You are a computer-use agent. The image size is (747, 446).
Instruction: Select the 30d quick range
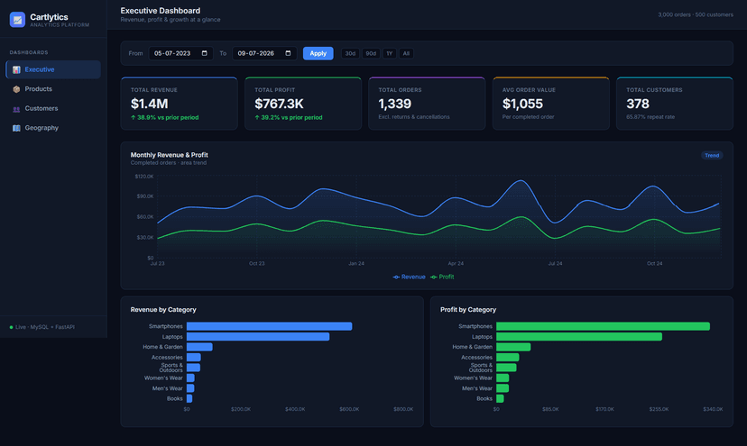pyautogui.click(x=350, y=53)
